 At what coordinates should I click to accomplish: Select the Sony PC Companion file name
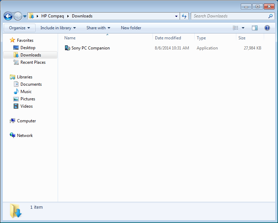pyautogui.click(x=91, y=48)
